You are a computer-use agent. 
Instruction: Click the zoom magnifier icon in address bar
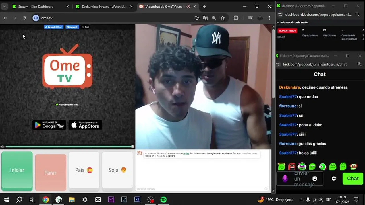(214, 18)
